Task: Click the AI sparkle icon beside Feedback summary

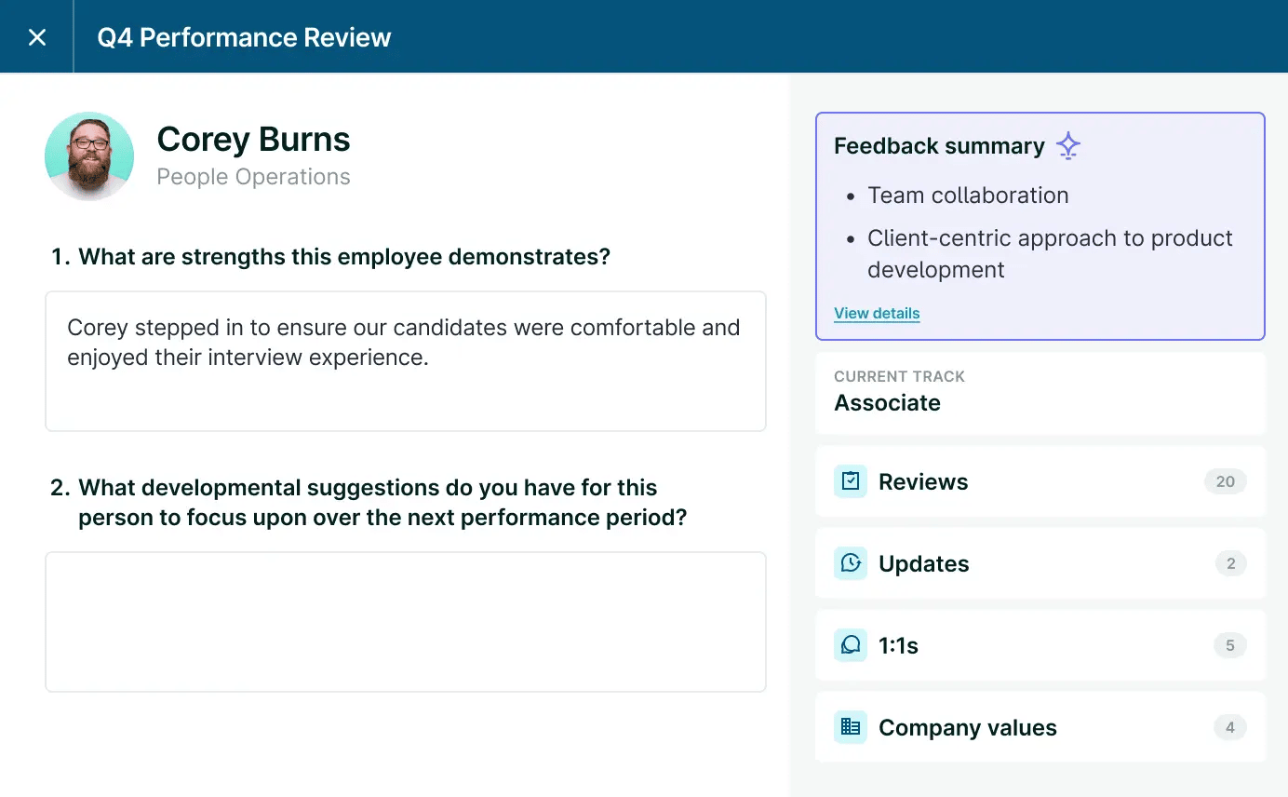Action: click(x=1067, y=145)
